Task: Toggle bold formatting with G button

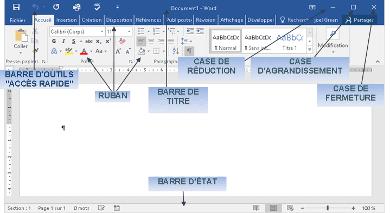Action: coord(54,41)
